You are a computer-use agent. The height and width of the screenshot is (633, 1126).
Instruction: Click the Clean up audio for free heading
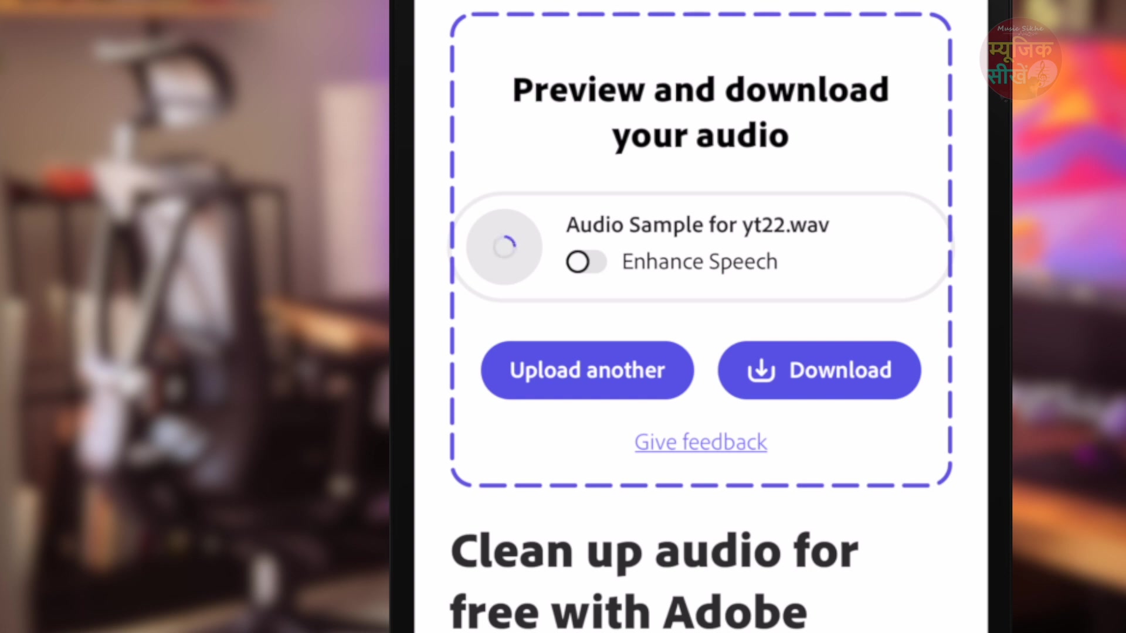654,552
